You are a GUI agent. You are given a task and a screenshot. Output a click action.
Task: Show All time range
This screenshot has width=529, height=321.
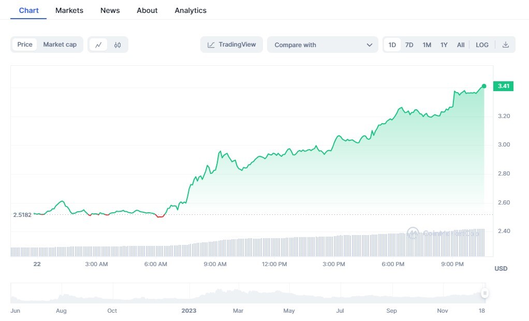pos(461,45)
